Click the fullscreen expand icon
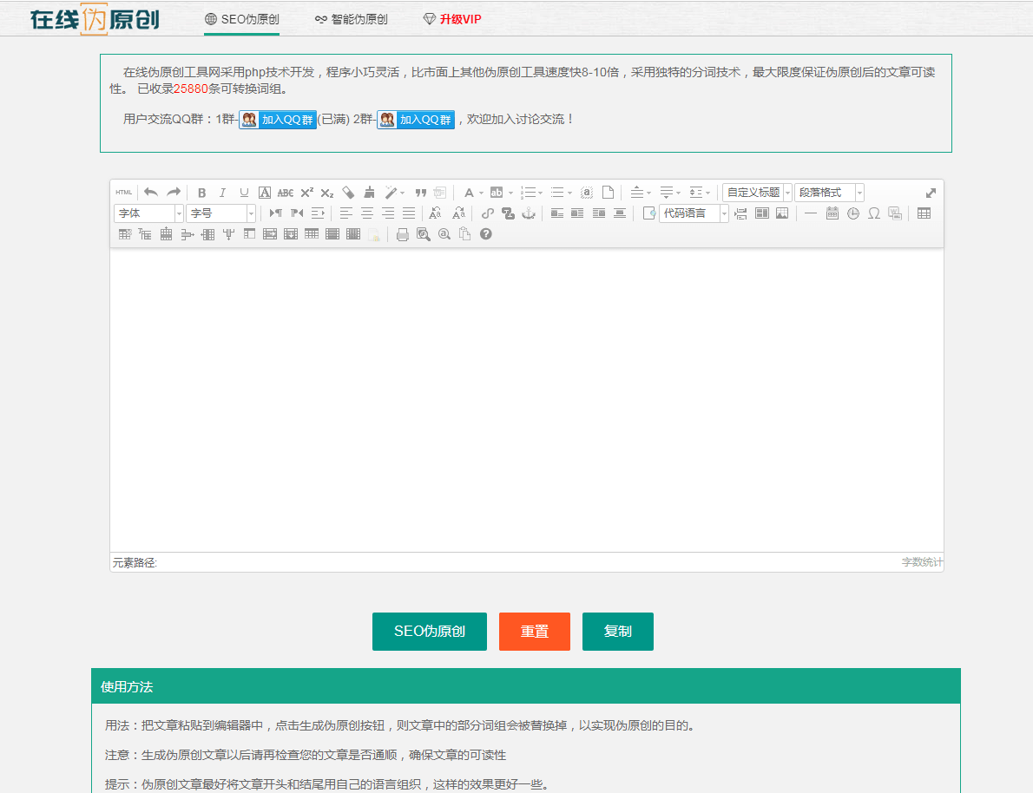 [931, 193]
